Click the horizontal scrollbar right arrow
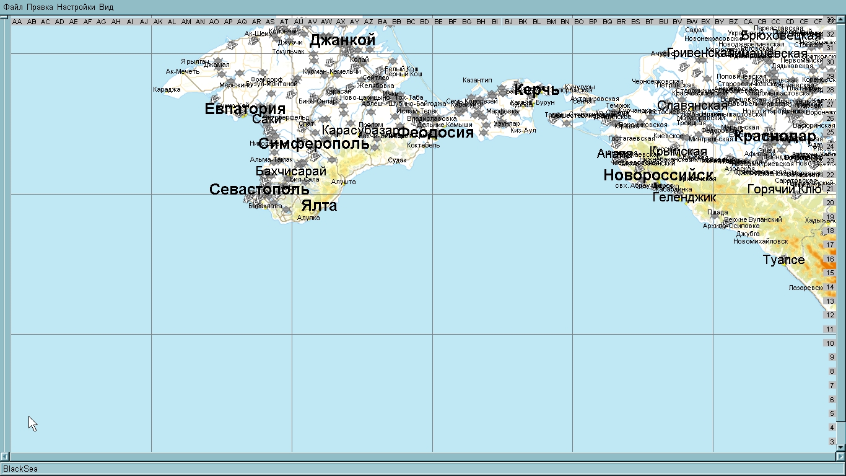The image size is (846, 476). 841,456
